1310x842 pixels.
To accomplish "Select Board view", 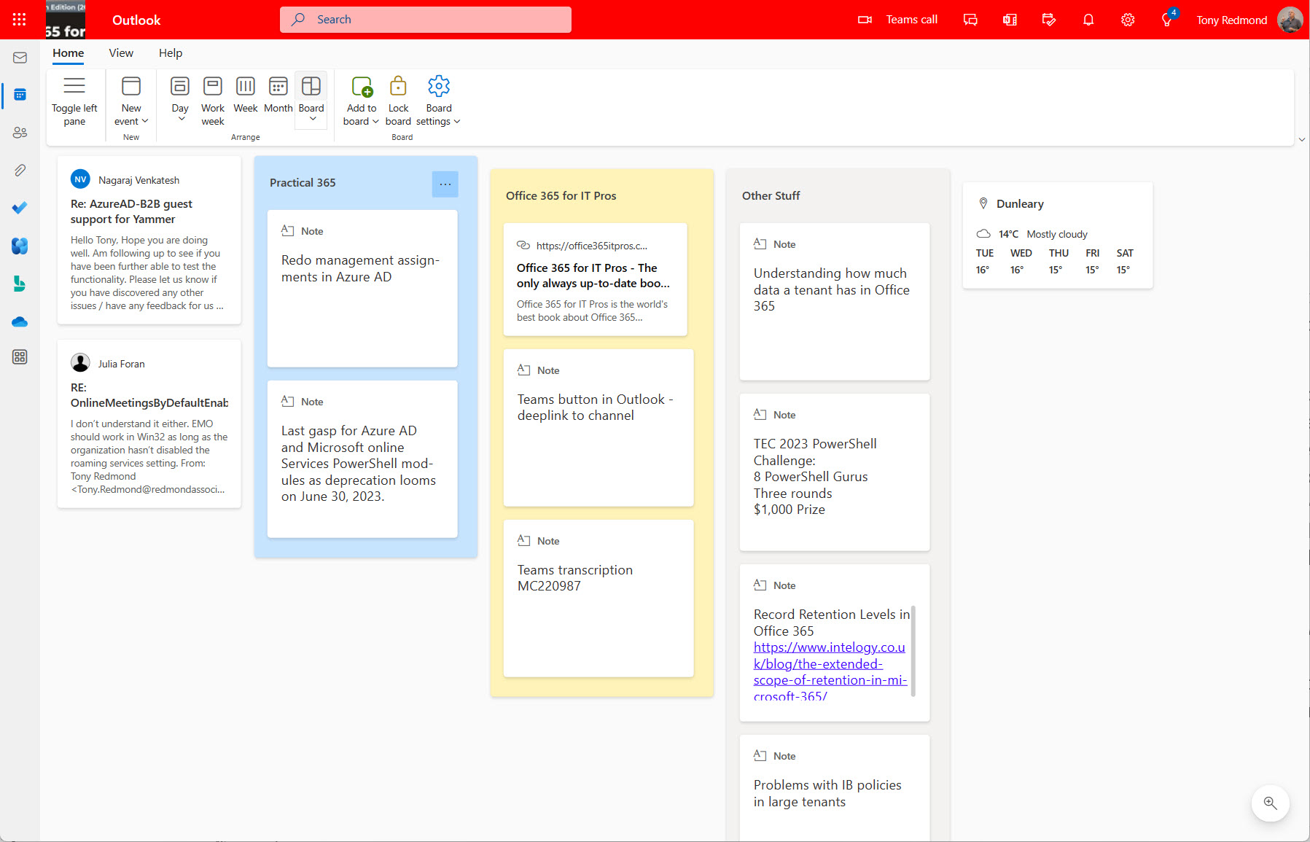I will click(311, 93).
